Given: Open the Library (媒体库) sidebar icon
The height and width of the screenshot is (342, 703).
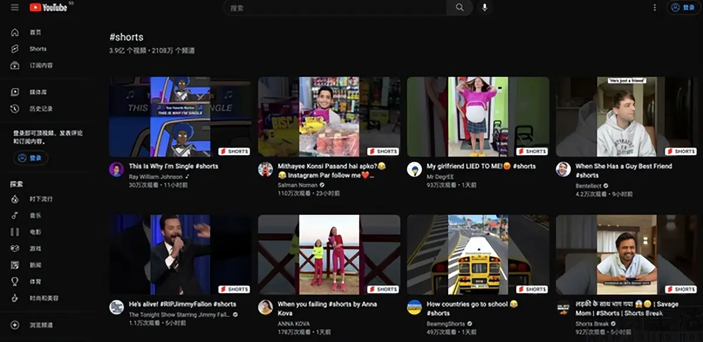Looking at the screenshot, I should tap(15, 92).
